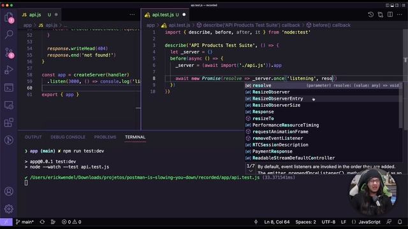Screen dimensions: 408x229
Task: Choose removeEventListener suggestion
Action: point(322,138)
